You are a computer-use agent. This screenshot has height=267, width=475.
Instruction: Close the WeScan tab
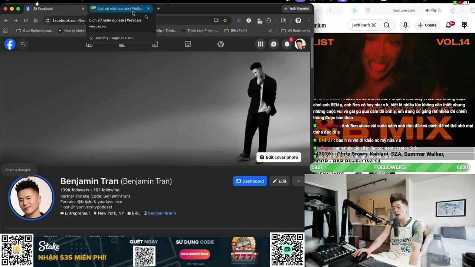[148, 9]
